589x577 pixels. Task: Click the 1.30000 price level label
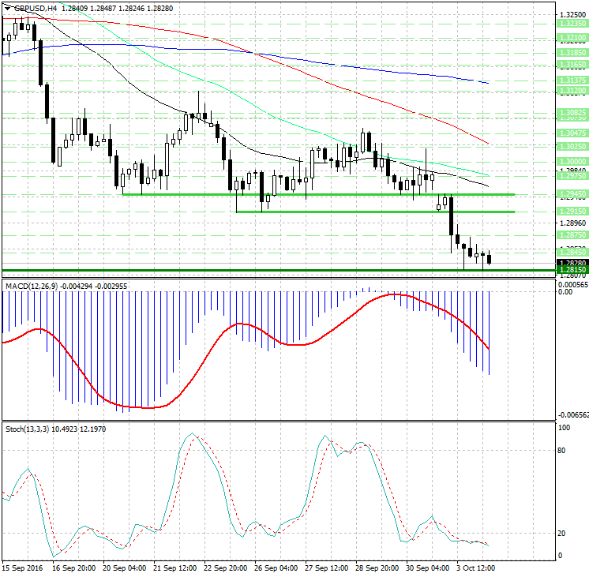click(x=570, y=161)
